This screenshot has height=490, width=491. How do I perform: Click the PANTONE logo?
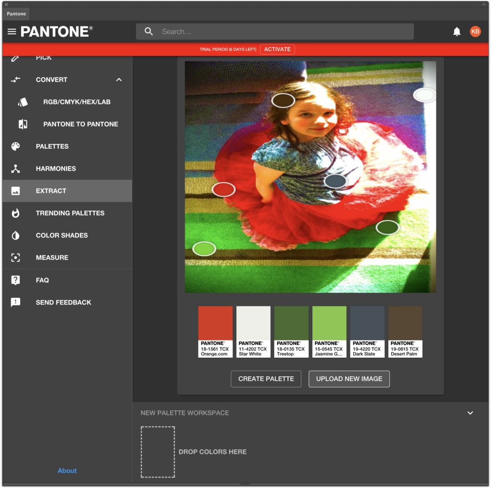coord(57,32)
